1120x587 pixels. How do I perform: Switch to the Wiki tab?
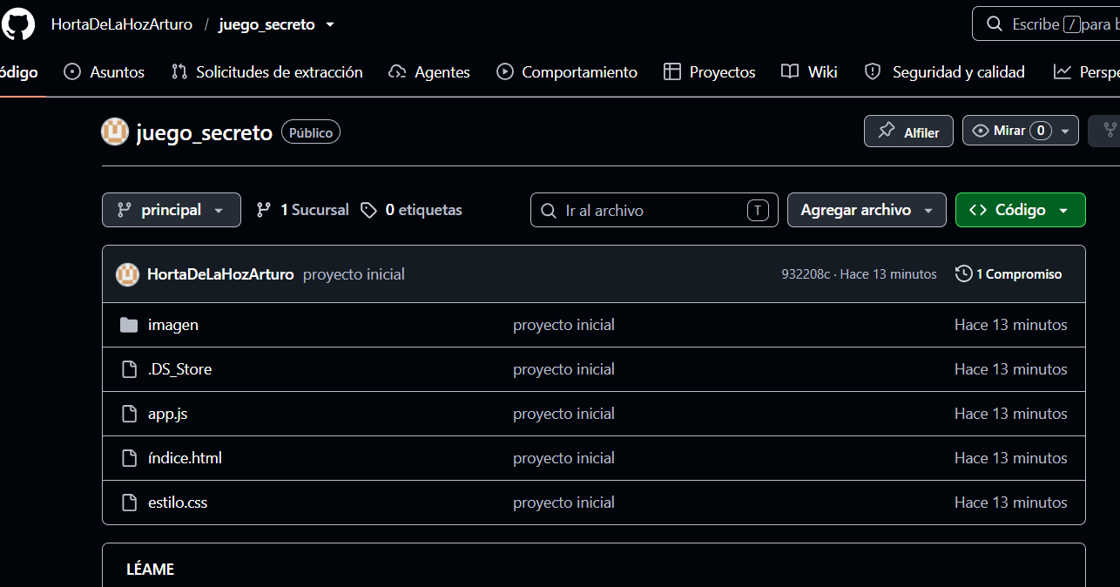coord(810,72)
